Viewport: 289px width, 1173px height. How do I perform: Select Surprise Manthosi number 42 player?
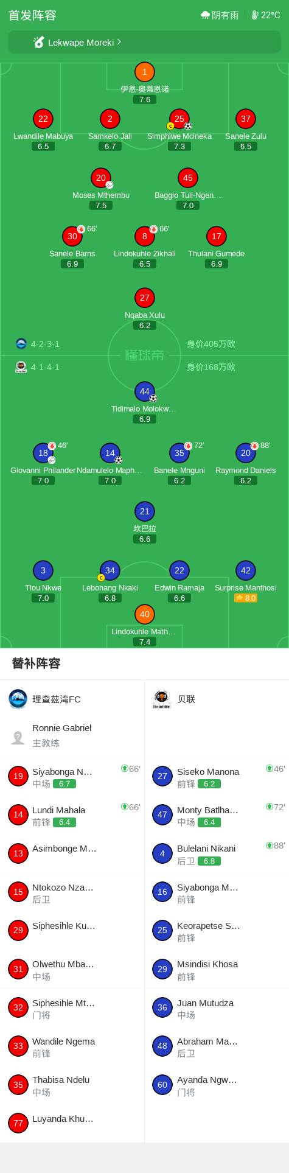[246, 571]
